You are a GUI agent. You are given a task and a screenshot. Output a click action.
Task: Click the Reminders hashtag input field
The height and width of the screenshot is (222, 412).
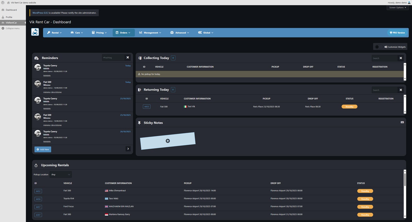click(x=113, y=58)
